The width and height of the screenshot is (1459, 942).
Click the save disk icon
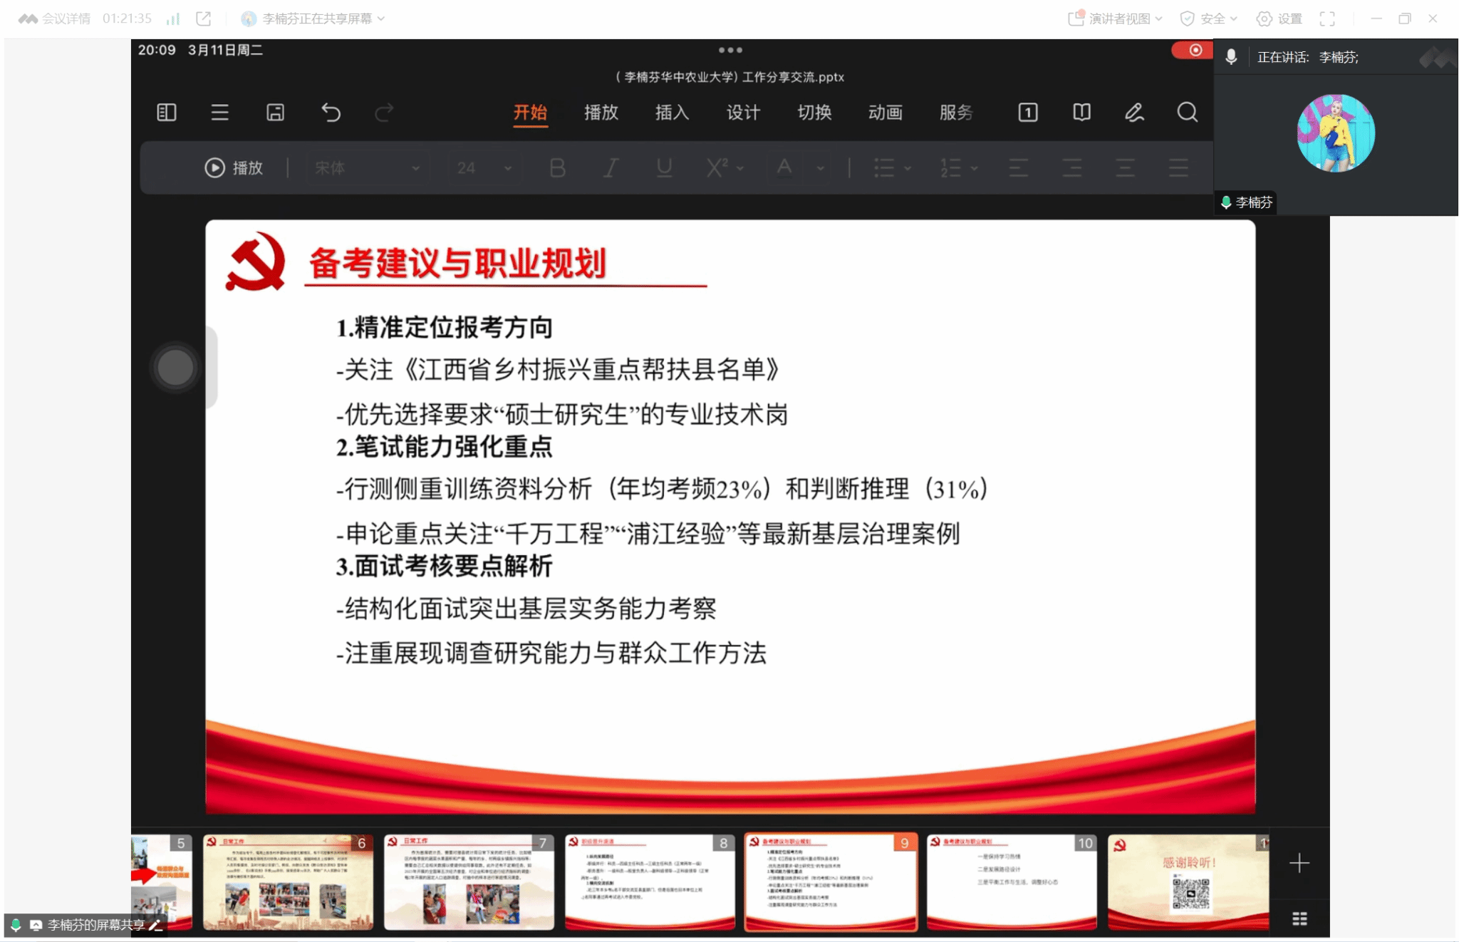coord(275,113)
